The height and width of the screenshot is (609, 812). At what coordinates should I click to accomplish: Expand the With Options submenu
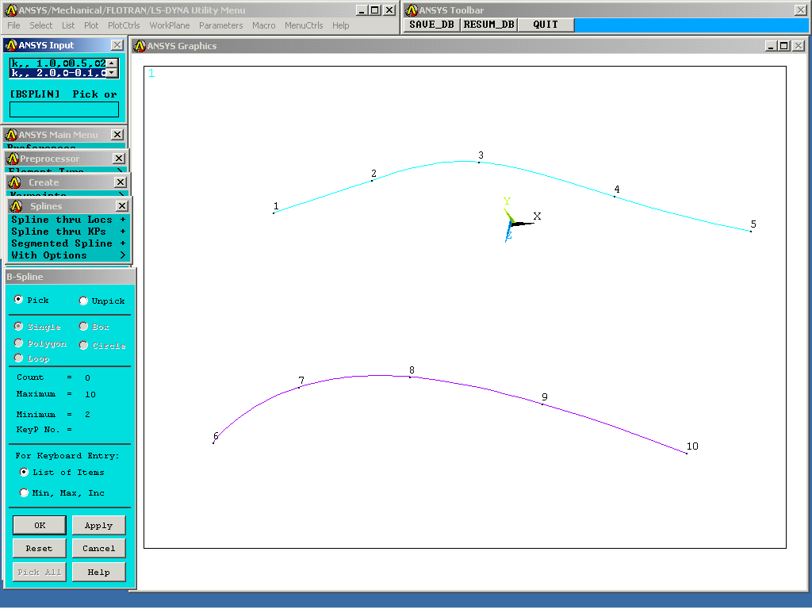68,255
